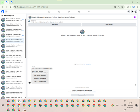
Task: Open the Chrome three-dot menu
Action: coord(137,7)
